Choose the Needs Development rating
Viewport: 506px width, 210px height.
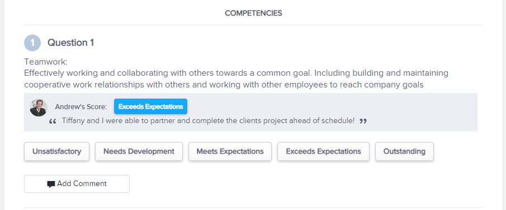click(x=139, y=152)
